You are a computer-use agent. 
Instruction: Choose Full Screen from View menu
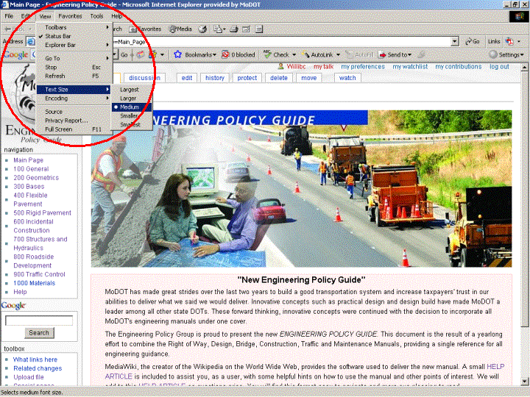click(74, 129)
